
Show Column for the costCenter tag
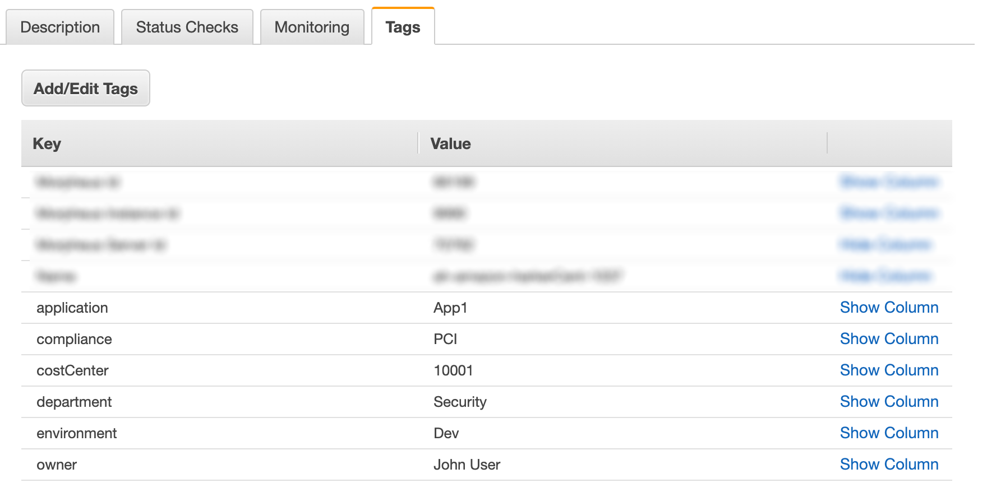(x=889, y=370)
